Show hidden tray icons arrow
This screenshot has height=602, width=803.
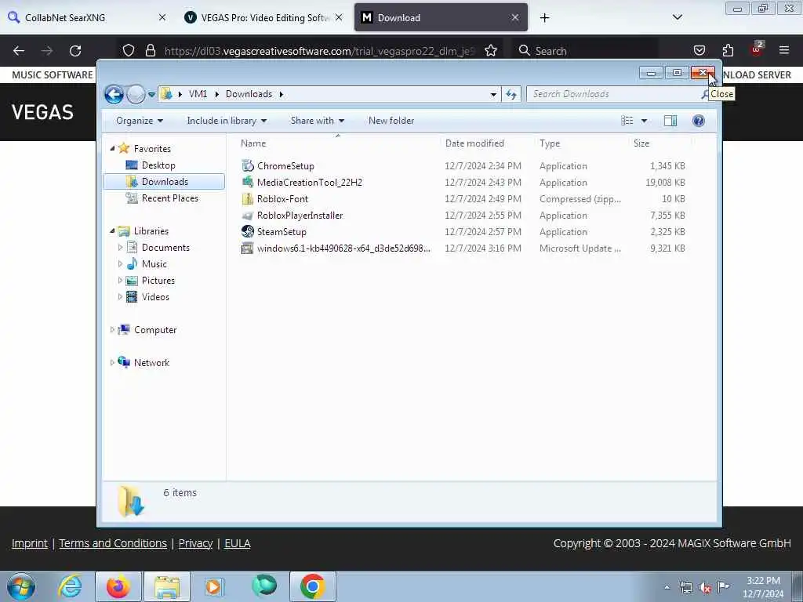pyautogui.click(x=667, y=587)
